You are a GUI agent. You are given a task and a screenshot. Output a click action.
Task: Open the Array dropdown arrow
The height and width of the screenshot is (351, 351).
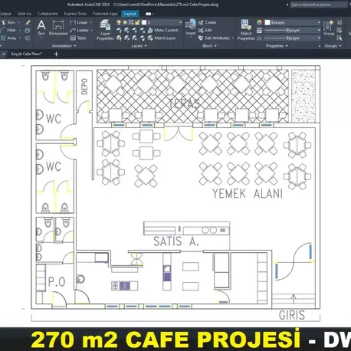[20, 38]
